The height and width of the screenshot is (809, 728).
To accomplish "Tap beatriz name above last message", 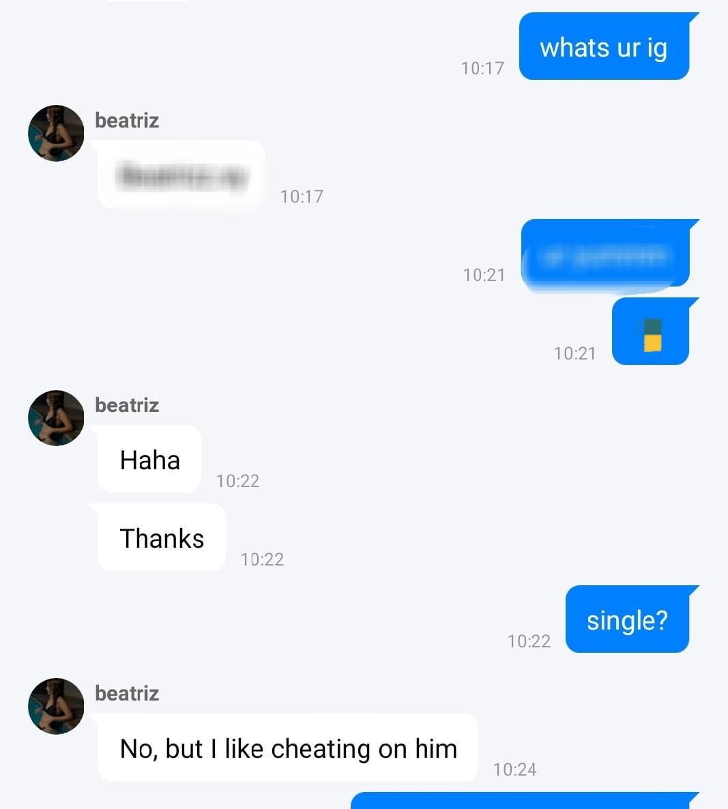I will coord(127,694).
